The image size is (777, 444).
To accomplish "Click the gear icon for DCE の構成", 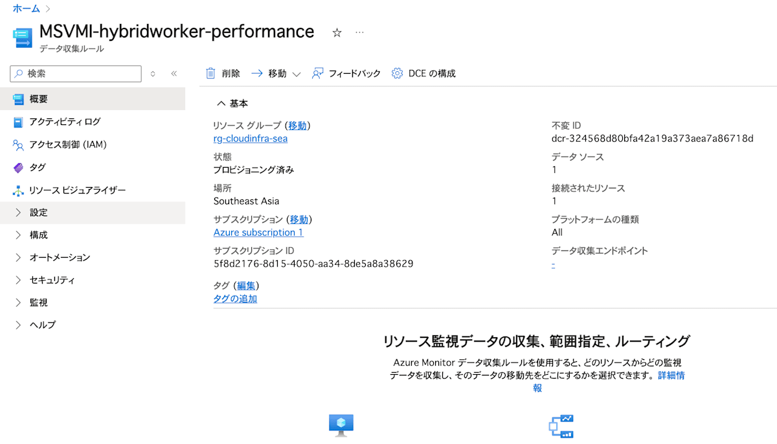I will (398, 73).
